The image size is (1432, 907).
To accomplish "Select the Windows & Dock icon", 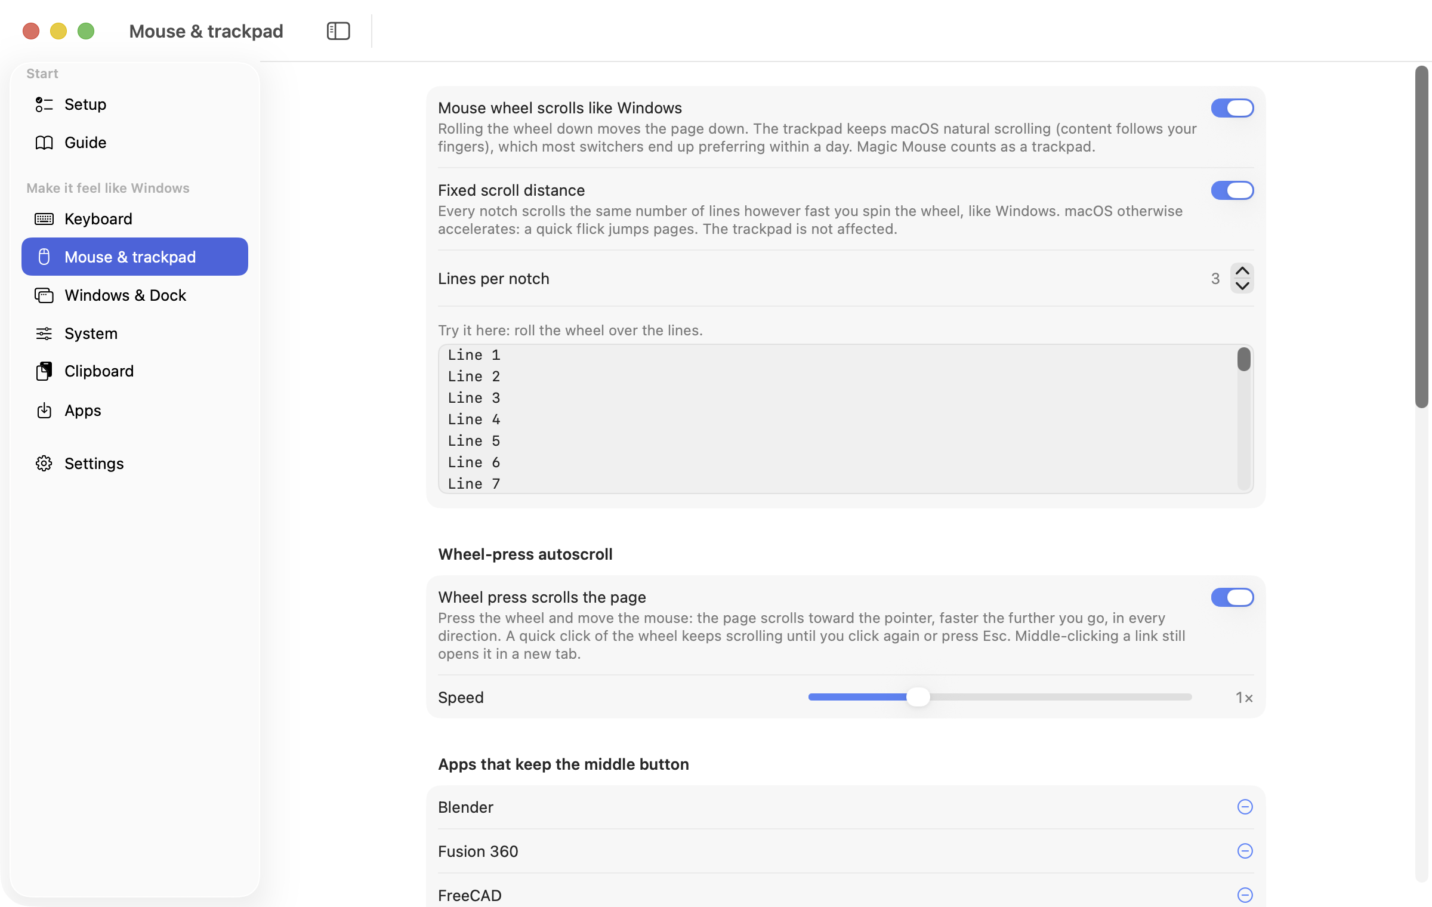I will click(44, 295).
